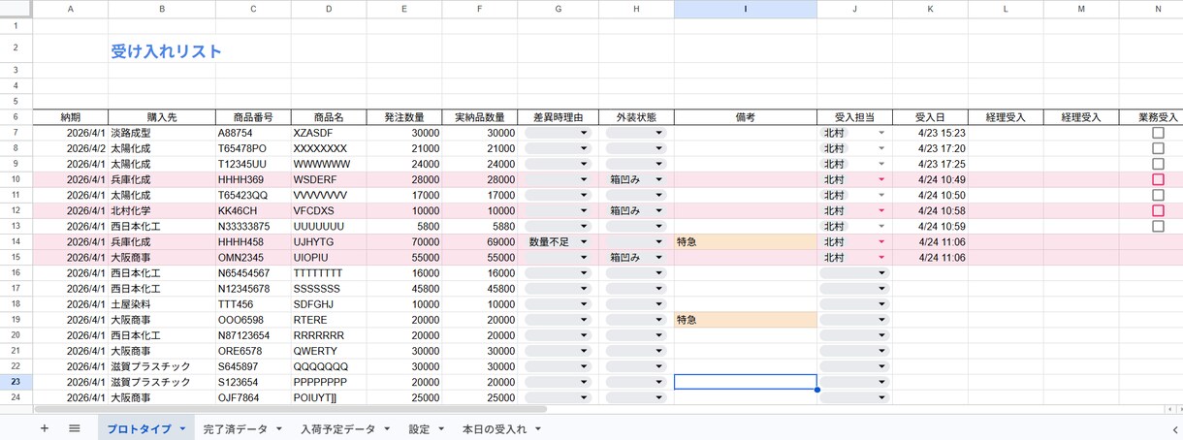Click cell containing 北村化学
The height and width of the screenshot is (440, 1183).
tap(162, 210)
